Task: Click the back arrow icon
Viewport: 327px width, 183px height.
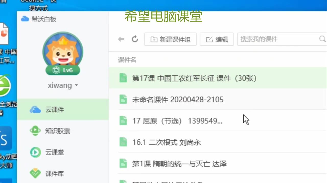Action: point(121,39)
